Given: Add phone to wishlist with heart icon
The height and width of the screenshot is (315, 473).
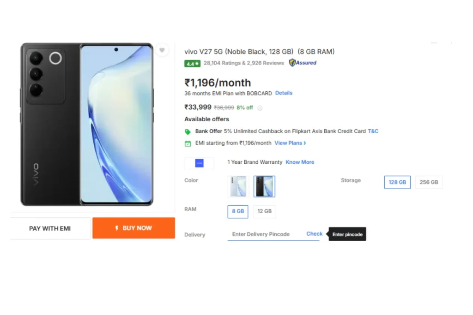Looking at the screenshot, I should (x=162, y=50).
